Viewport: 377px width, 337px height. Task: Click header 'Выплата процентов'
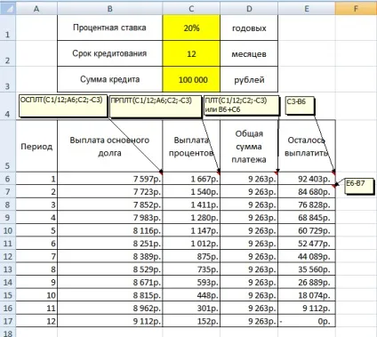191,146
